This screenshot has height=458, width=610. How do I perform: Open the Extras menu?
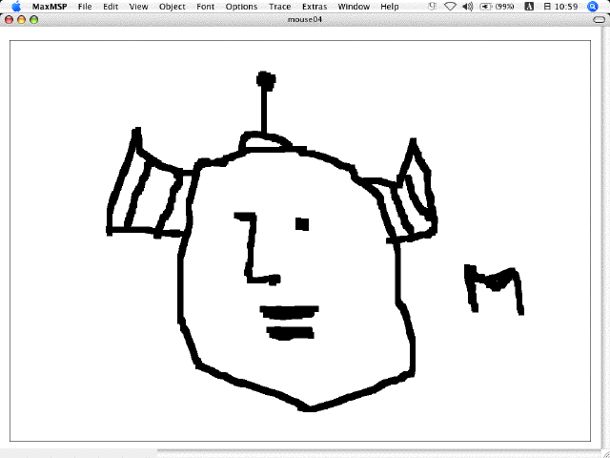click(x=315, y=7)
